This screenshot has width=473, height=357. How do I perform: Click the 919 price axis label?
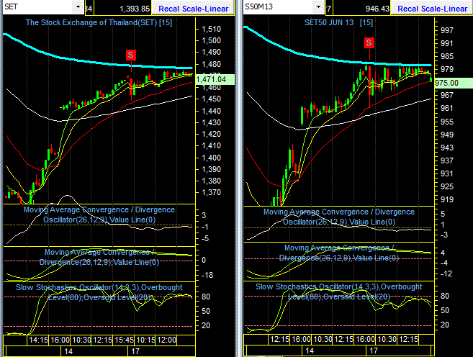click(447, 199)
